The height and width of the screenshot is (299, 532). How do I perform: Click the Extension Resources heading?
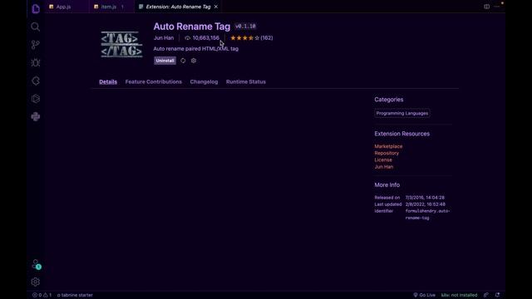click(402, 134)
